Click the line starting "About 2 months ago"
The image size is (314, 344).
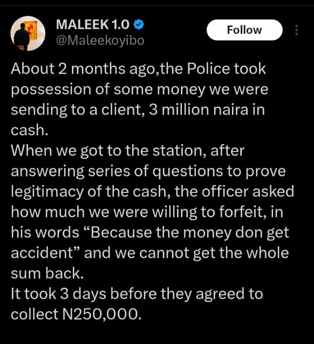(138, 68)
